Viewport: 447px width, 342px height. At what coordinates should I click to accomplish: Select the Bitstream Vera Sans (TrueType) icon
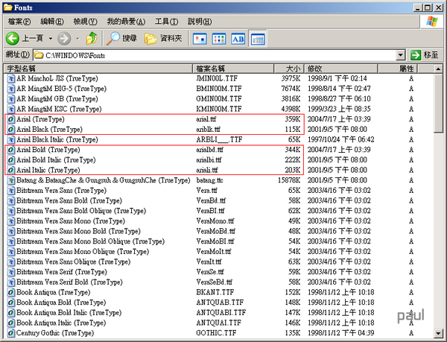11,191
